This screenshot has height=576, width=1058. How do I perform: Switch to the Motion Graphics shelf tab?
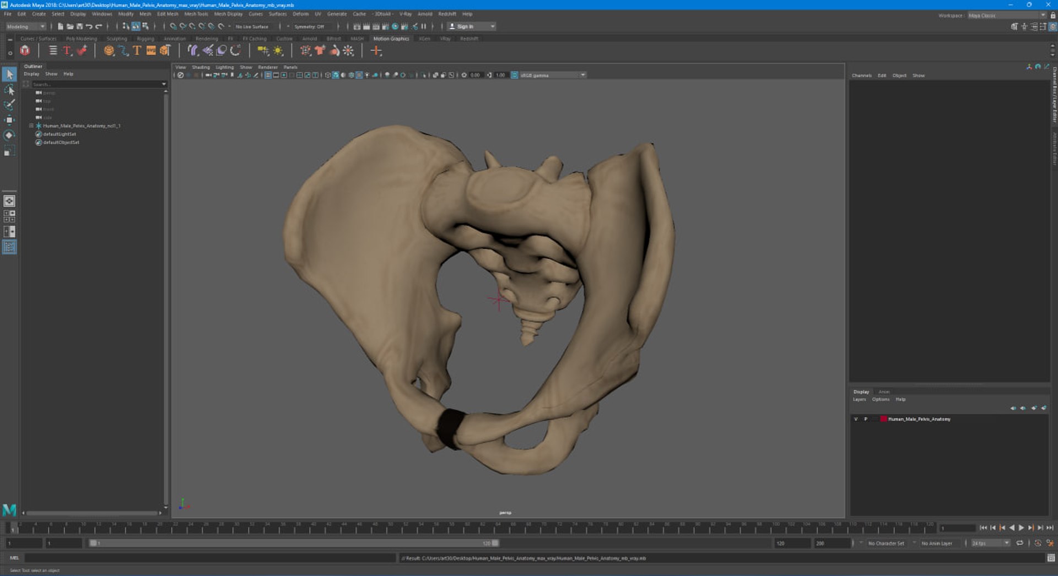point(391,39)
